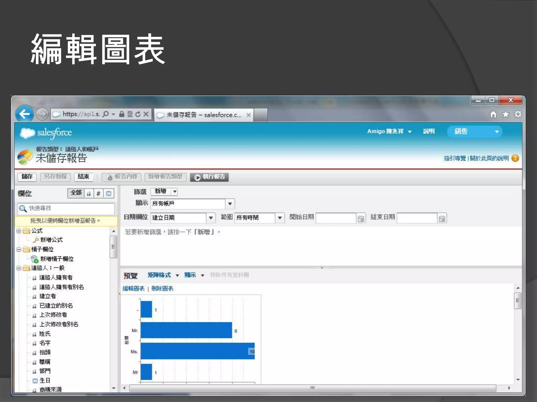The image size is (537, 402).
Task: Click the browser home icon
Action: (x=493, y=114)
